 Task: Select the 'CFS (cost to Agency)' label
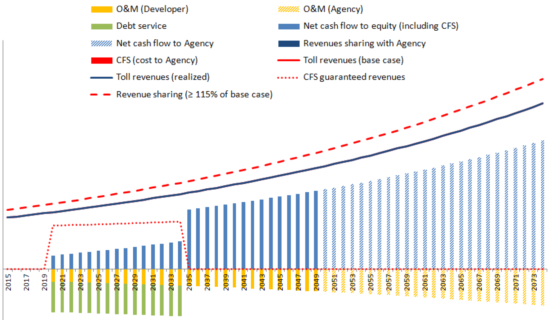click(x=157, y=60)
